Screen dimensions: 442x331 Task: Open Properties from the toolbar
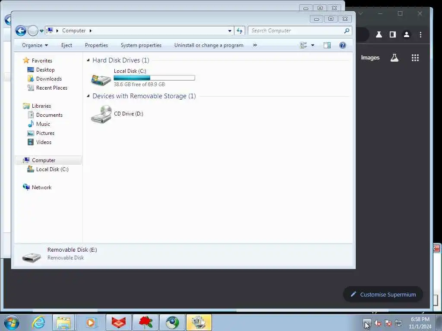coord(96,45)
